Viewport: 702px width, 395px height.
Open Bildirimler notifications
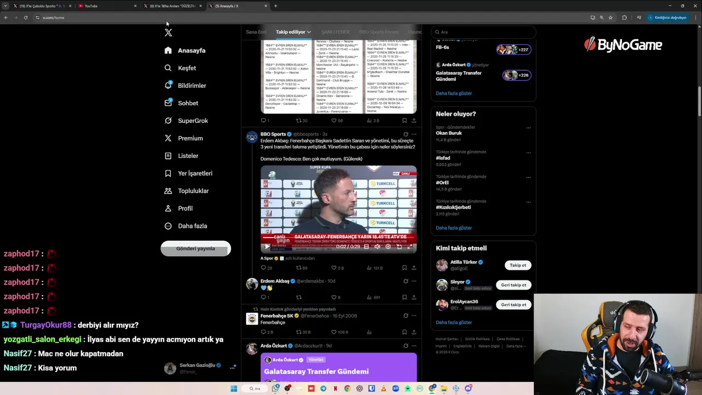point(185,86)
